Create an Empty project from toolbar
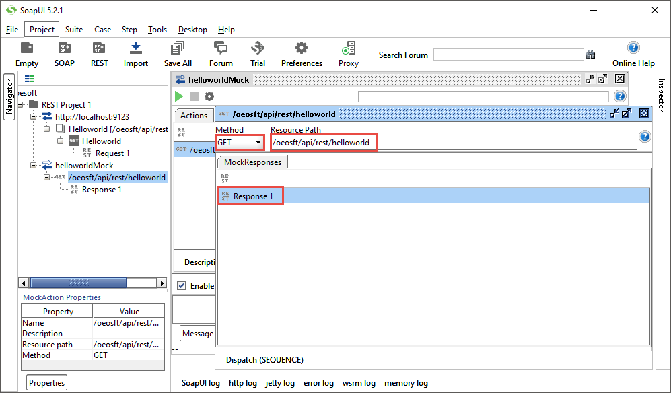Viewport: 671px width, 393px height. click(26, 55)
